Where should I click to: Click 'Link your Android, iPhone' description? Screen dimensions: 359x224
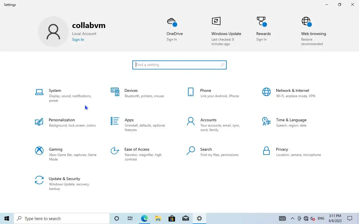click(220, 96)
